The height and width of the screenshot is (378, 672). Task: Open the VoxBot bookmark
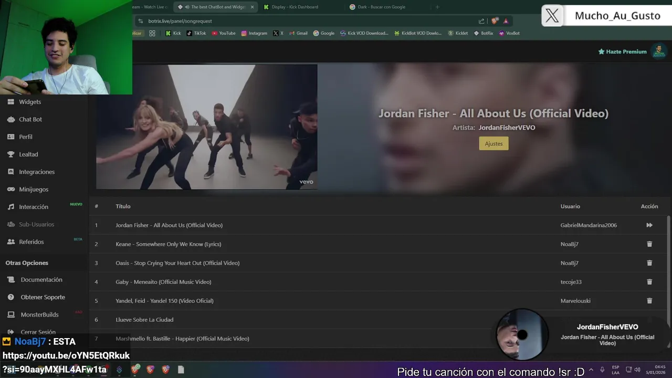pos(509,33)
